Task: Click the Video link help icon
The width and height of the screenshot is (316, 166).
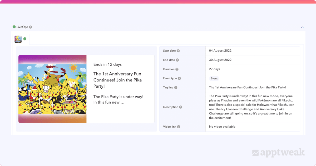Action: point(179,127)
